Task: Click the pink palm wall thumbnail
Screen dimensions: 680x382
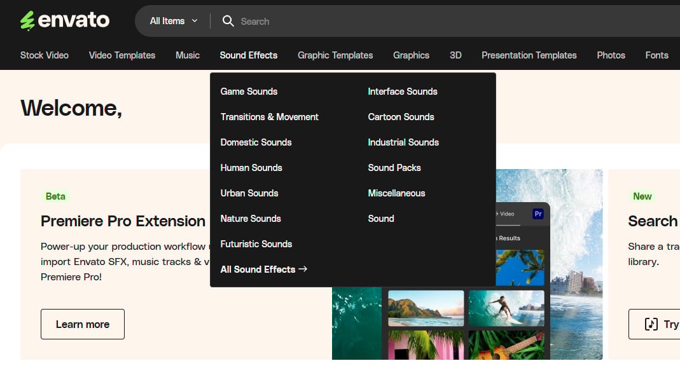Action: tap(426, 345)
